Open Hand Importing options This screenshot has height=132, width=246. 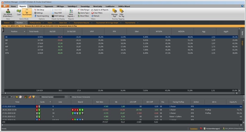click(41, 16)
